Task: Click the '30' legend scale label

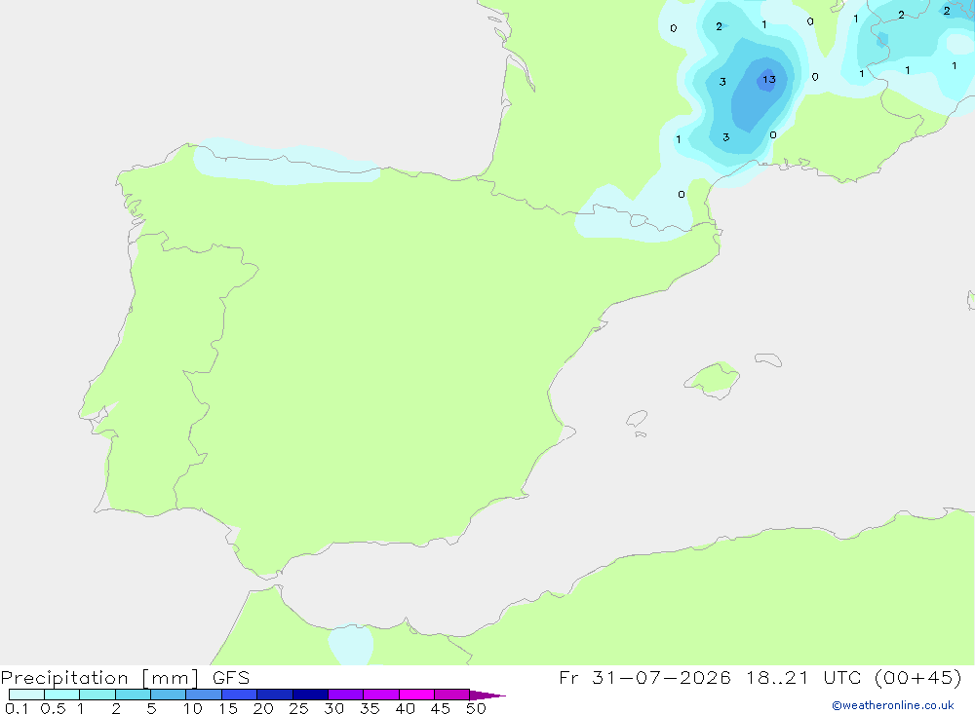Action: click(x=334, y=708)
